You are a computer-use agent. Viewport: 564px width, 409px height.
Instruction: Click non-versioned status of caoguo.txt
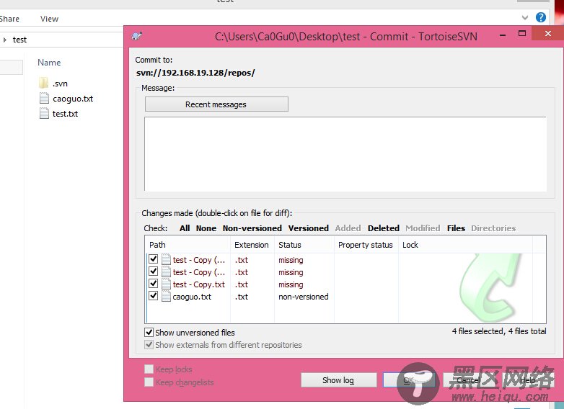304,297
